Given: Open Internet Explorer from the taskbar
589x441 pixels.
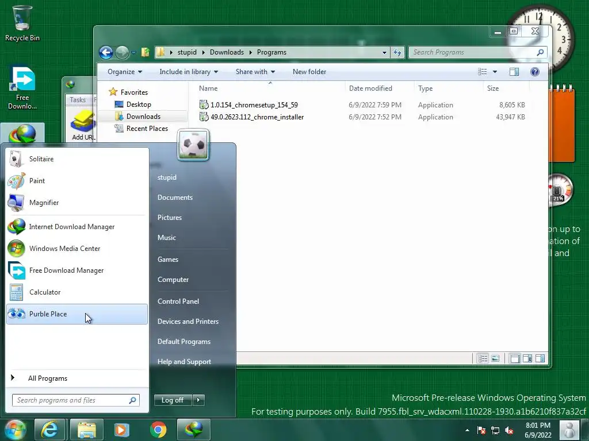Looking at the screenshot, I should point(49,430).
